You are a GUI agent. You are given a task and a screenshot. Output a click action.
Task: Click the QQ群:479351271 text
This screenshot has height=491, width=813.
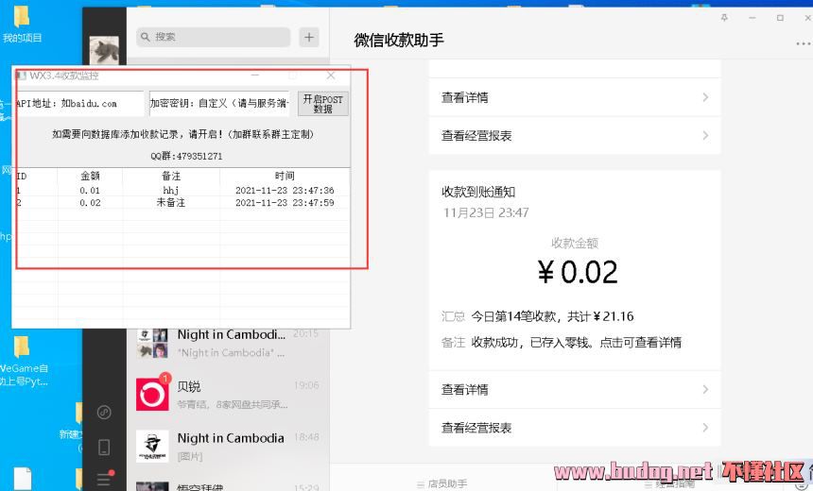click(x=186, y=156)
